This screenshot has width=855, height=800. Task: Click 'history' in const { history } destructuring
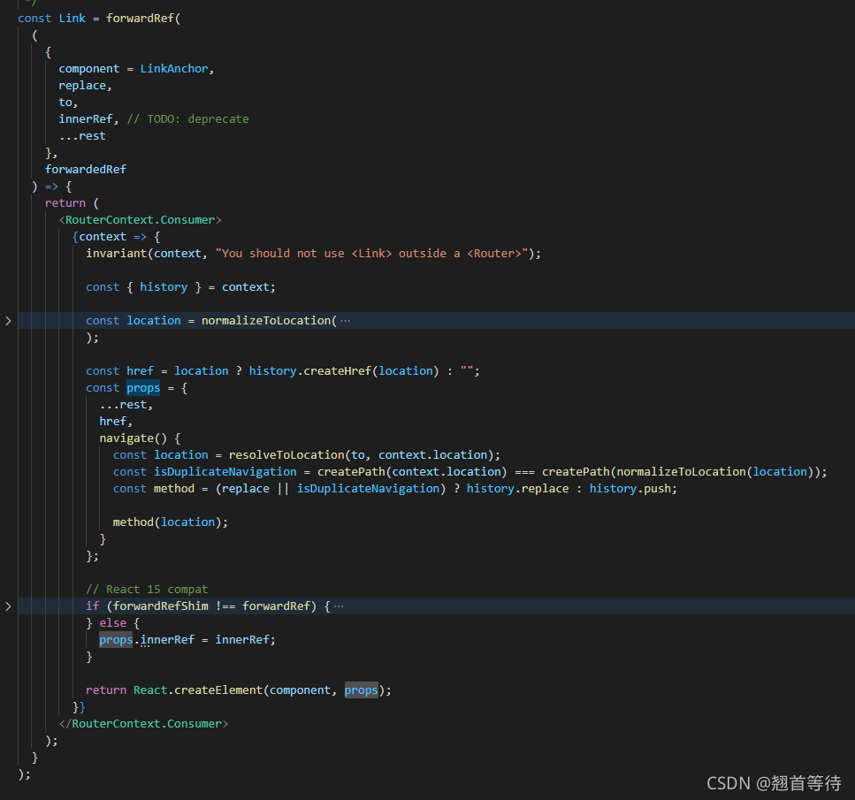point(164,286)
